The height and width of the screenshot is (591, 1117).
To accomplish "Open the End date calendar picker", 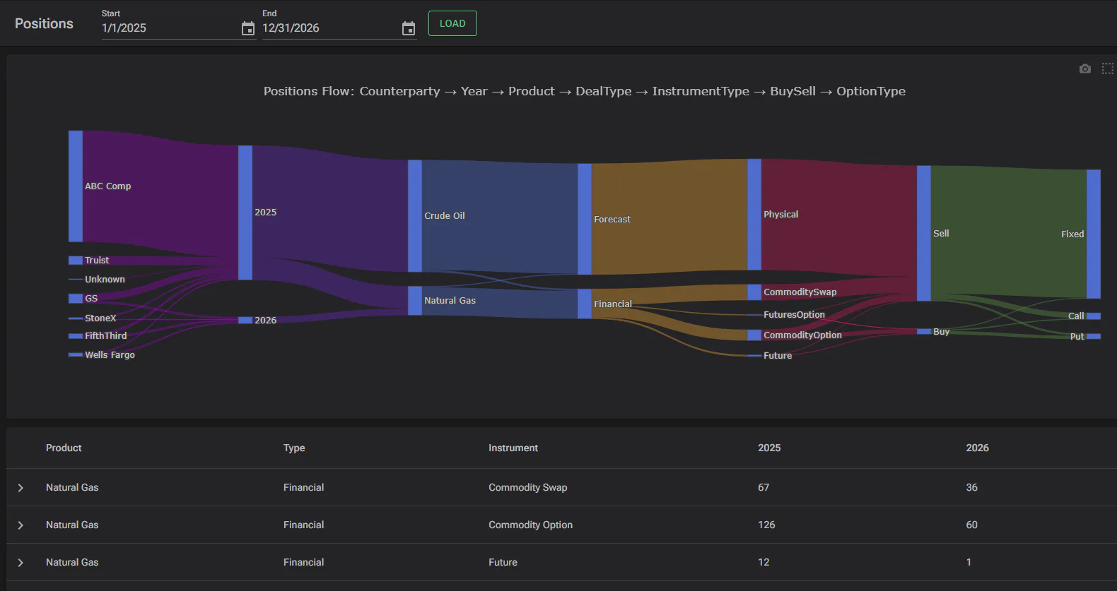I will (409, 28).
